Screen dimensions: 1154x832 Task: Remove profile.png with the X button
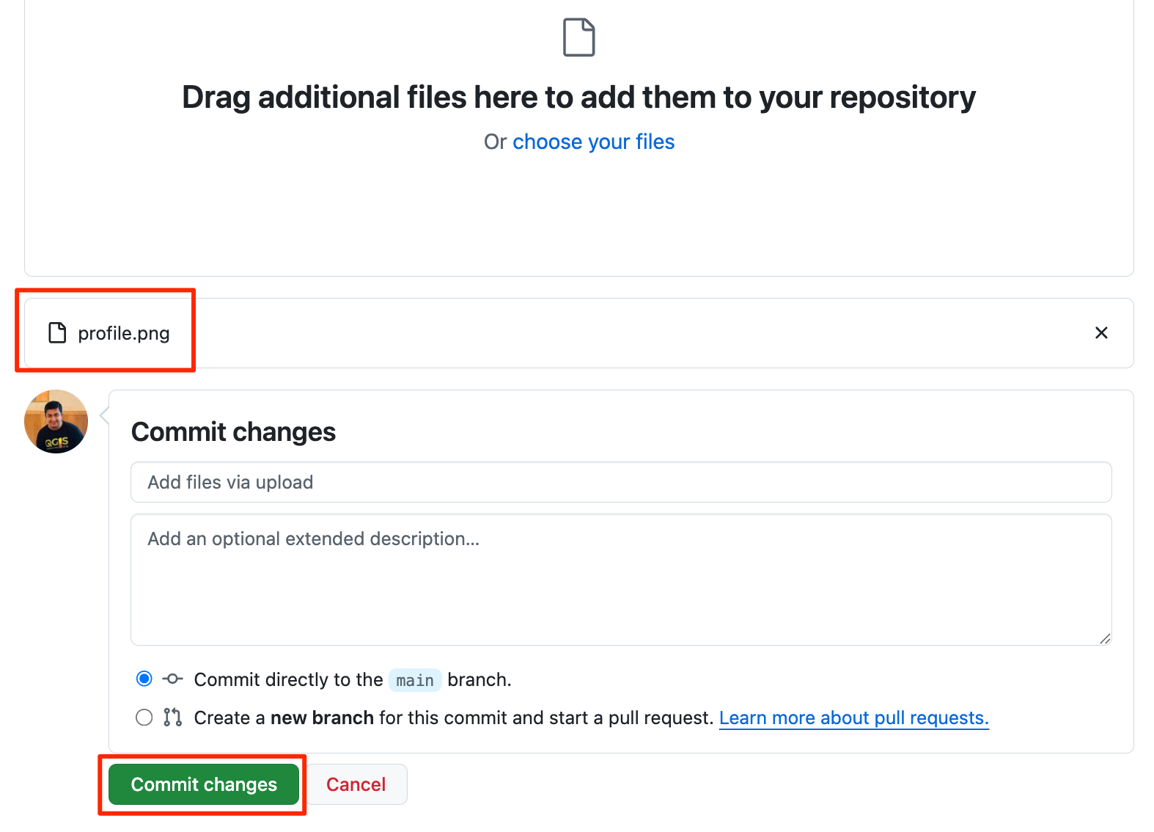[x=1100, y=333]
